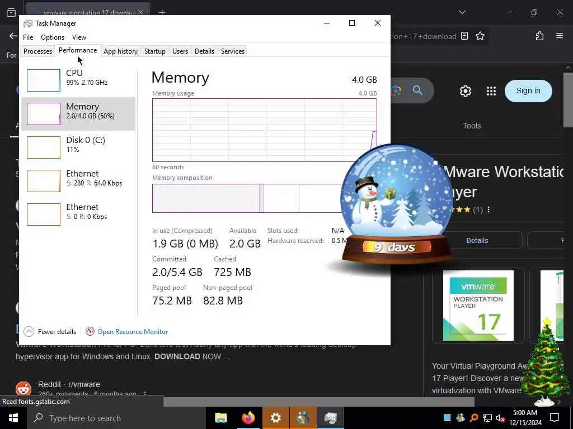
Task: Click the orange magnifier tray icon
Action: tap(474, 418)
